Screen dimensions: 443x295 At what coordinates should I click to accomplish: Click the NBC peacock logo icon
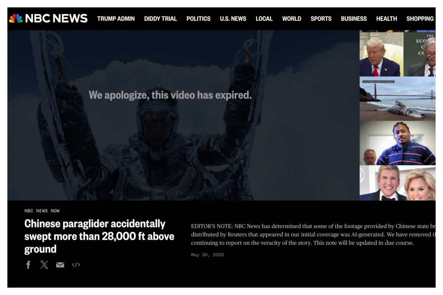pos(16,18)
